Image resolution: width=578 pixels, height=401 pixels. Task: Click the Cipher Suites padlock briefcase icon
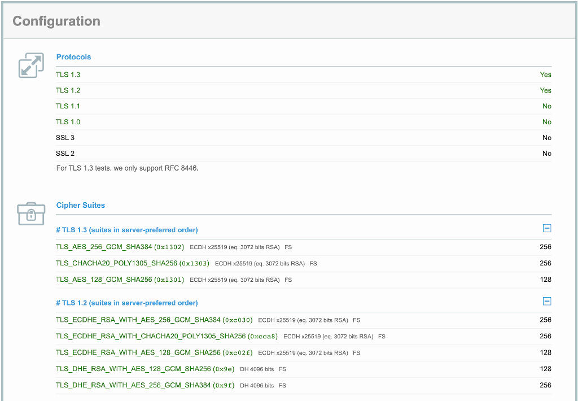(32, 213)
